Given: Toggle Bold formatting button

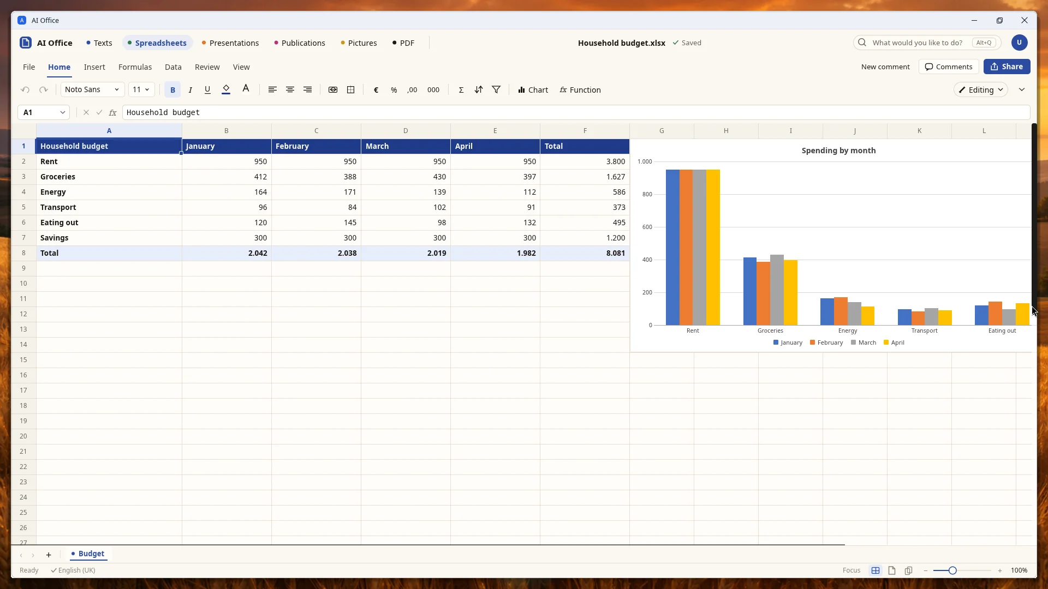Looking at the screenshot, I should point(172,90).
